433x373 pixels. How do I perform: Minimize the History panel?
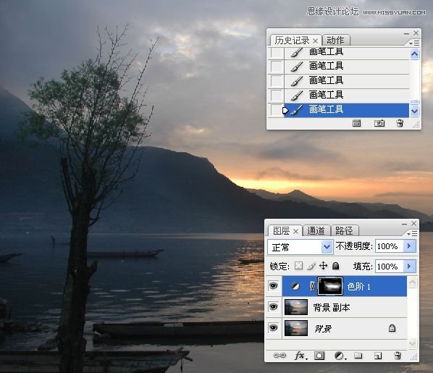[406, 33]
